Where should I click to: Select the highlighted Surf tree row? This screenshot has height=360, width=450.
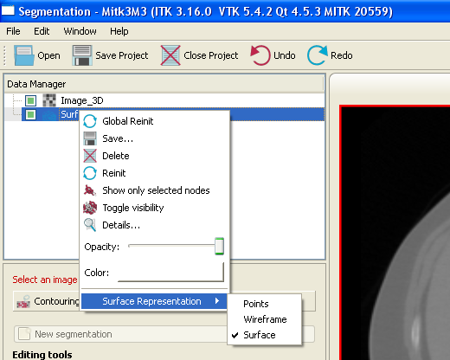[173, 114]
